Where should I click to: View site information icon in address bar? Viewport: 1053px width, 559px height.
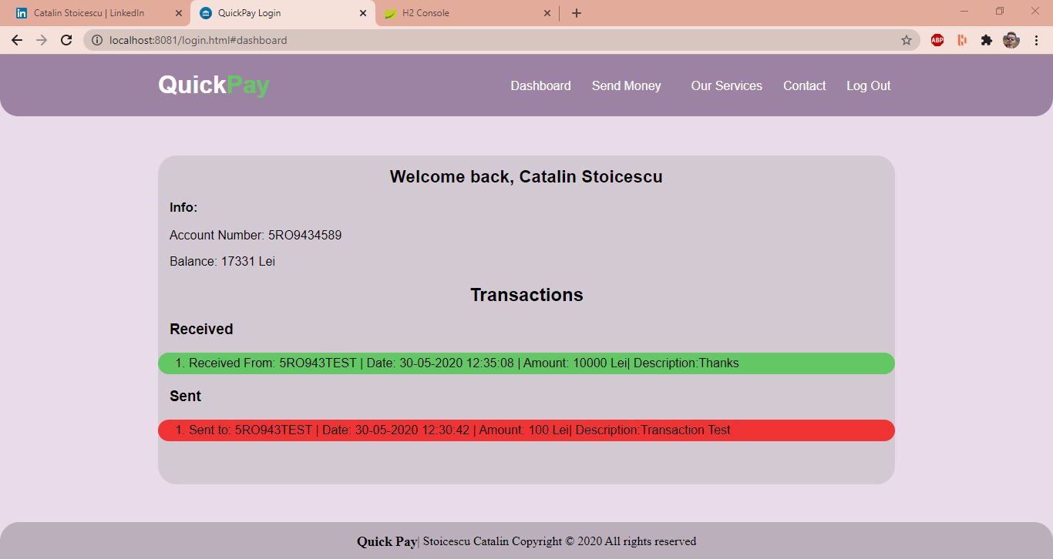[x=97, y=40]
